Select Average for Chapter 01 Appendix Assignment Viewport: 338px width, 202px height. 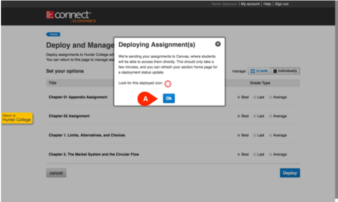(270, 97)
